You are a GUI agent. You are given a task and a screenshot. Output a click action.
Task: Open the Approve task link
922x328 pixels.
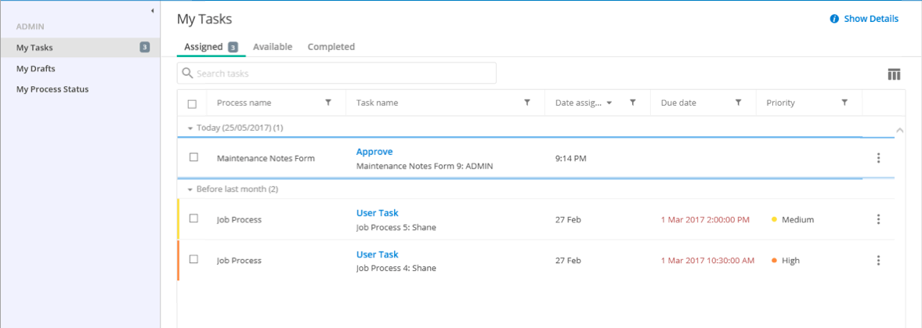(x=374, y=152)
